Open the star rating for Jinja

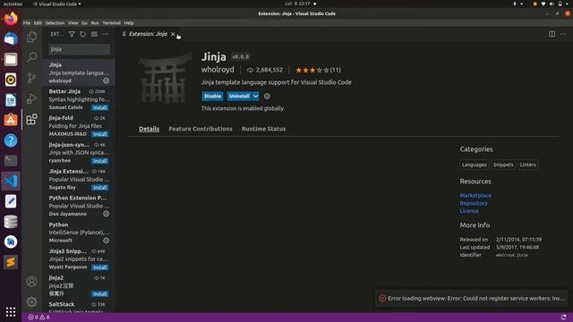pos(318,70)
